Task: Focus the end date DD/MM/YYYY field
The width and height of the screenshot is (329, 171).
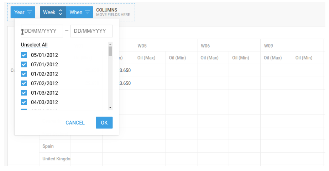Action: (x=92, y=31)
